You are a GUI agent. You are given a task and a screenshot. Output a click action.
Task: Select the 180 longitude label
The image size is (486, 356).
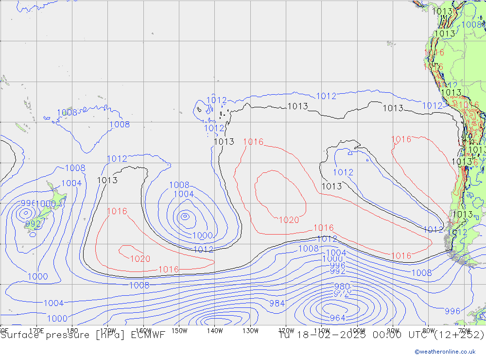72,331
